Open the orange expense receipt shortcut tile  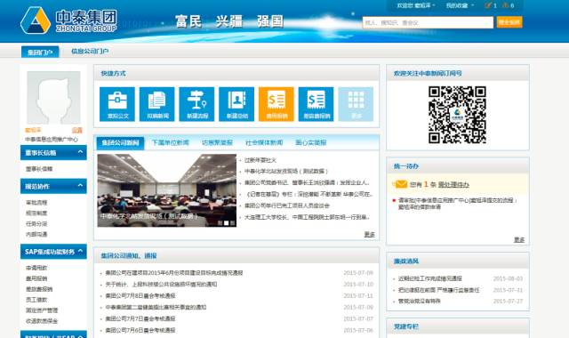(x=276, y=104)
